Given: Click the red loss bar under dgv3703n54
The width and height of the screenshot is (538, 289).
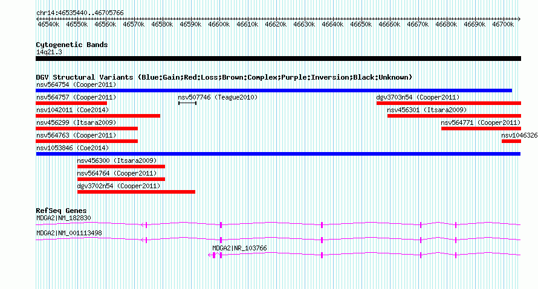Looking at the screenshot, I should pos(449,103).
